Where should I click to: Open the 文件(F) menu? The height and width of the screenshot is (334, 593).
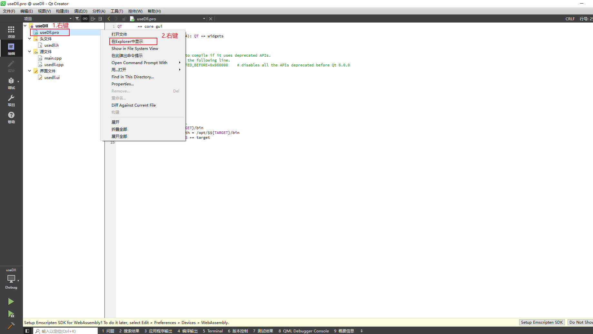pos(9,11)
